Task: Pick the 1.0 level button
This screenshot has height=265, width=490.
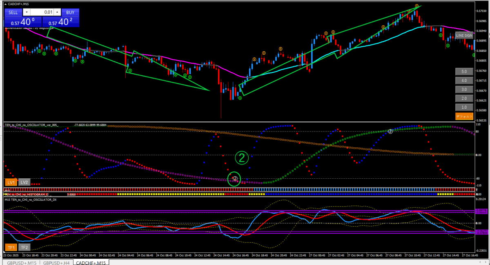Action: (x=464, y=107)
